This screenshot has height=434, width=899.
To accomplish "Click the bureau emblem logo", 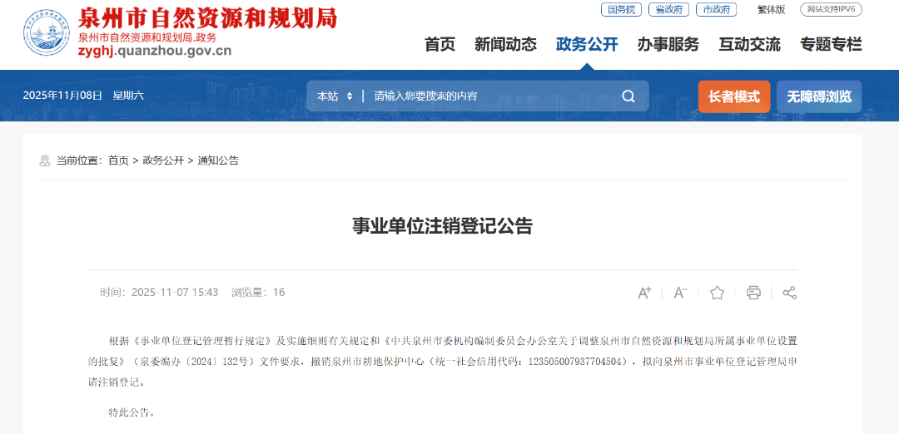I will [x=47, y=32].
